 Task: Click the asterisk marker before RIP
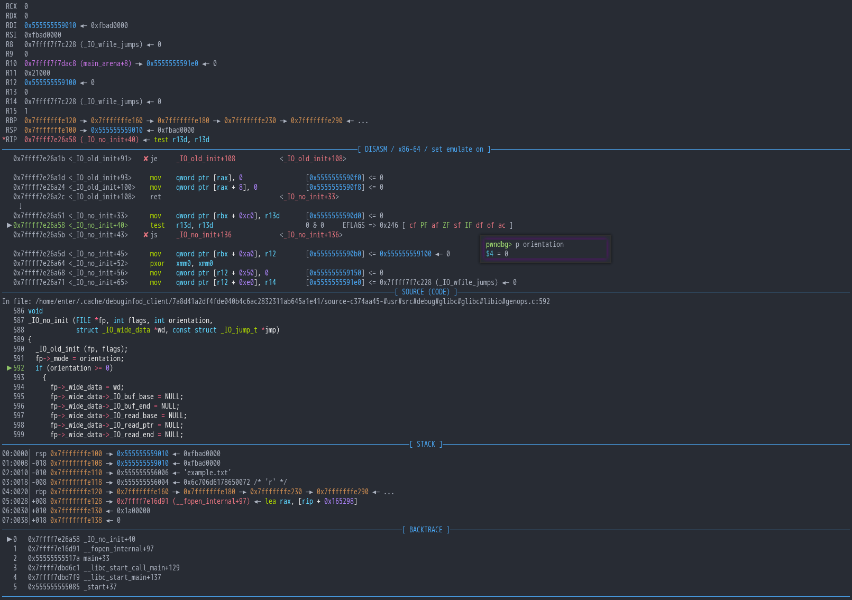(4, 140)
